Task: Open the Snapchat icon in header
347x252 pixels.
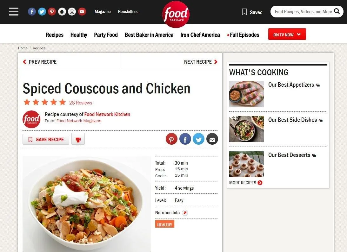Action: (x=62, y=11)
